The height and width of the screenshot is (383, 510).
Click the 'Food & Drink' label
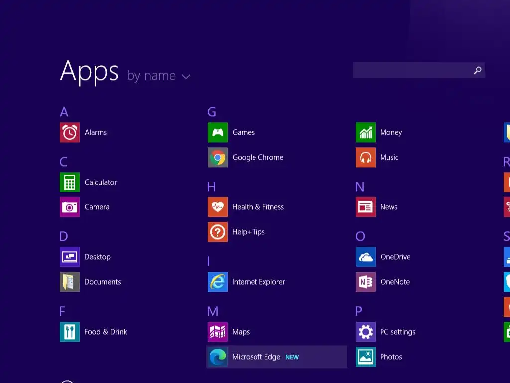[x=106, y=332]
